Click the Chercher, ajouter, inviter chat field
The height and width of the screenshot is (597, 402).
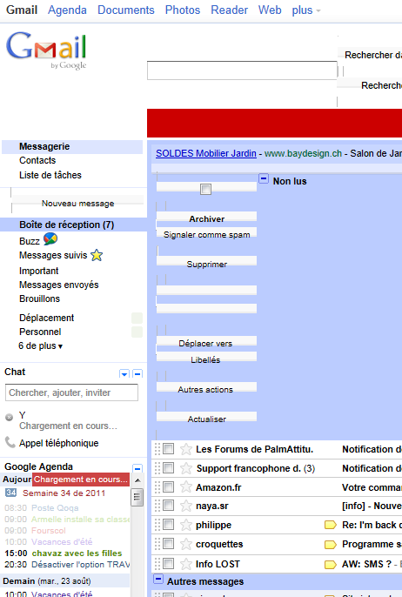coord(71,392)
